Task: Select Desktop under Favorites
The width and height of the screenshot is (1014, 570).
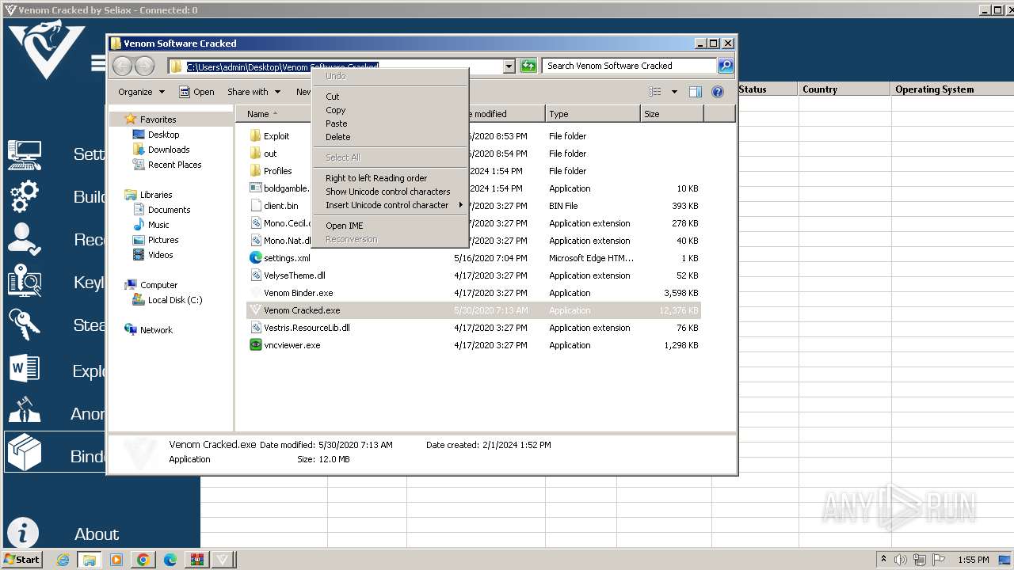Action: point(163,135)
